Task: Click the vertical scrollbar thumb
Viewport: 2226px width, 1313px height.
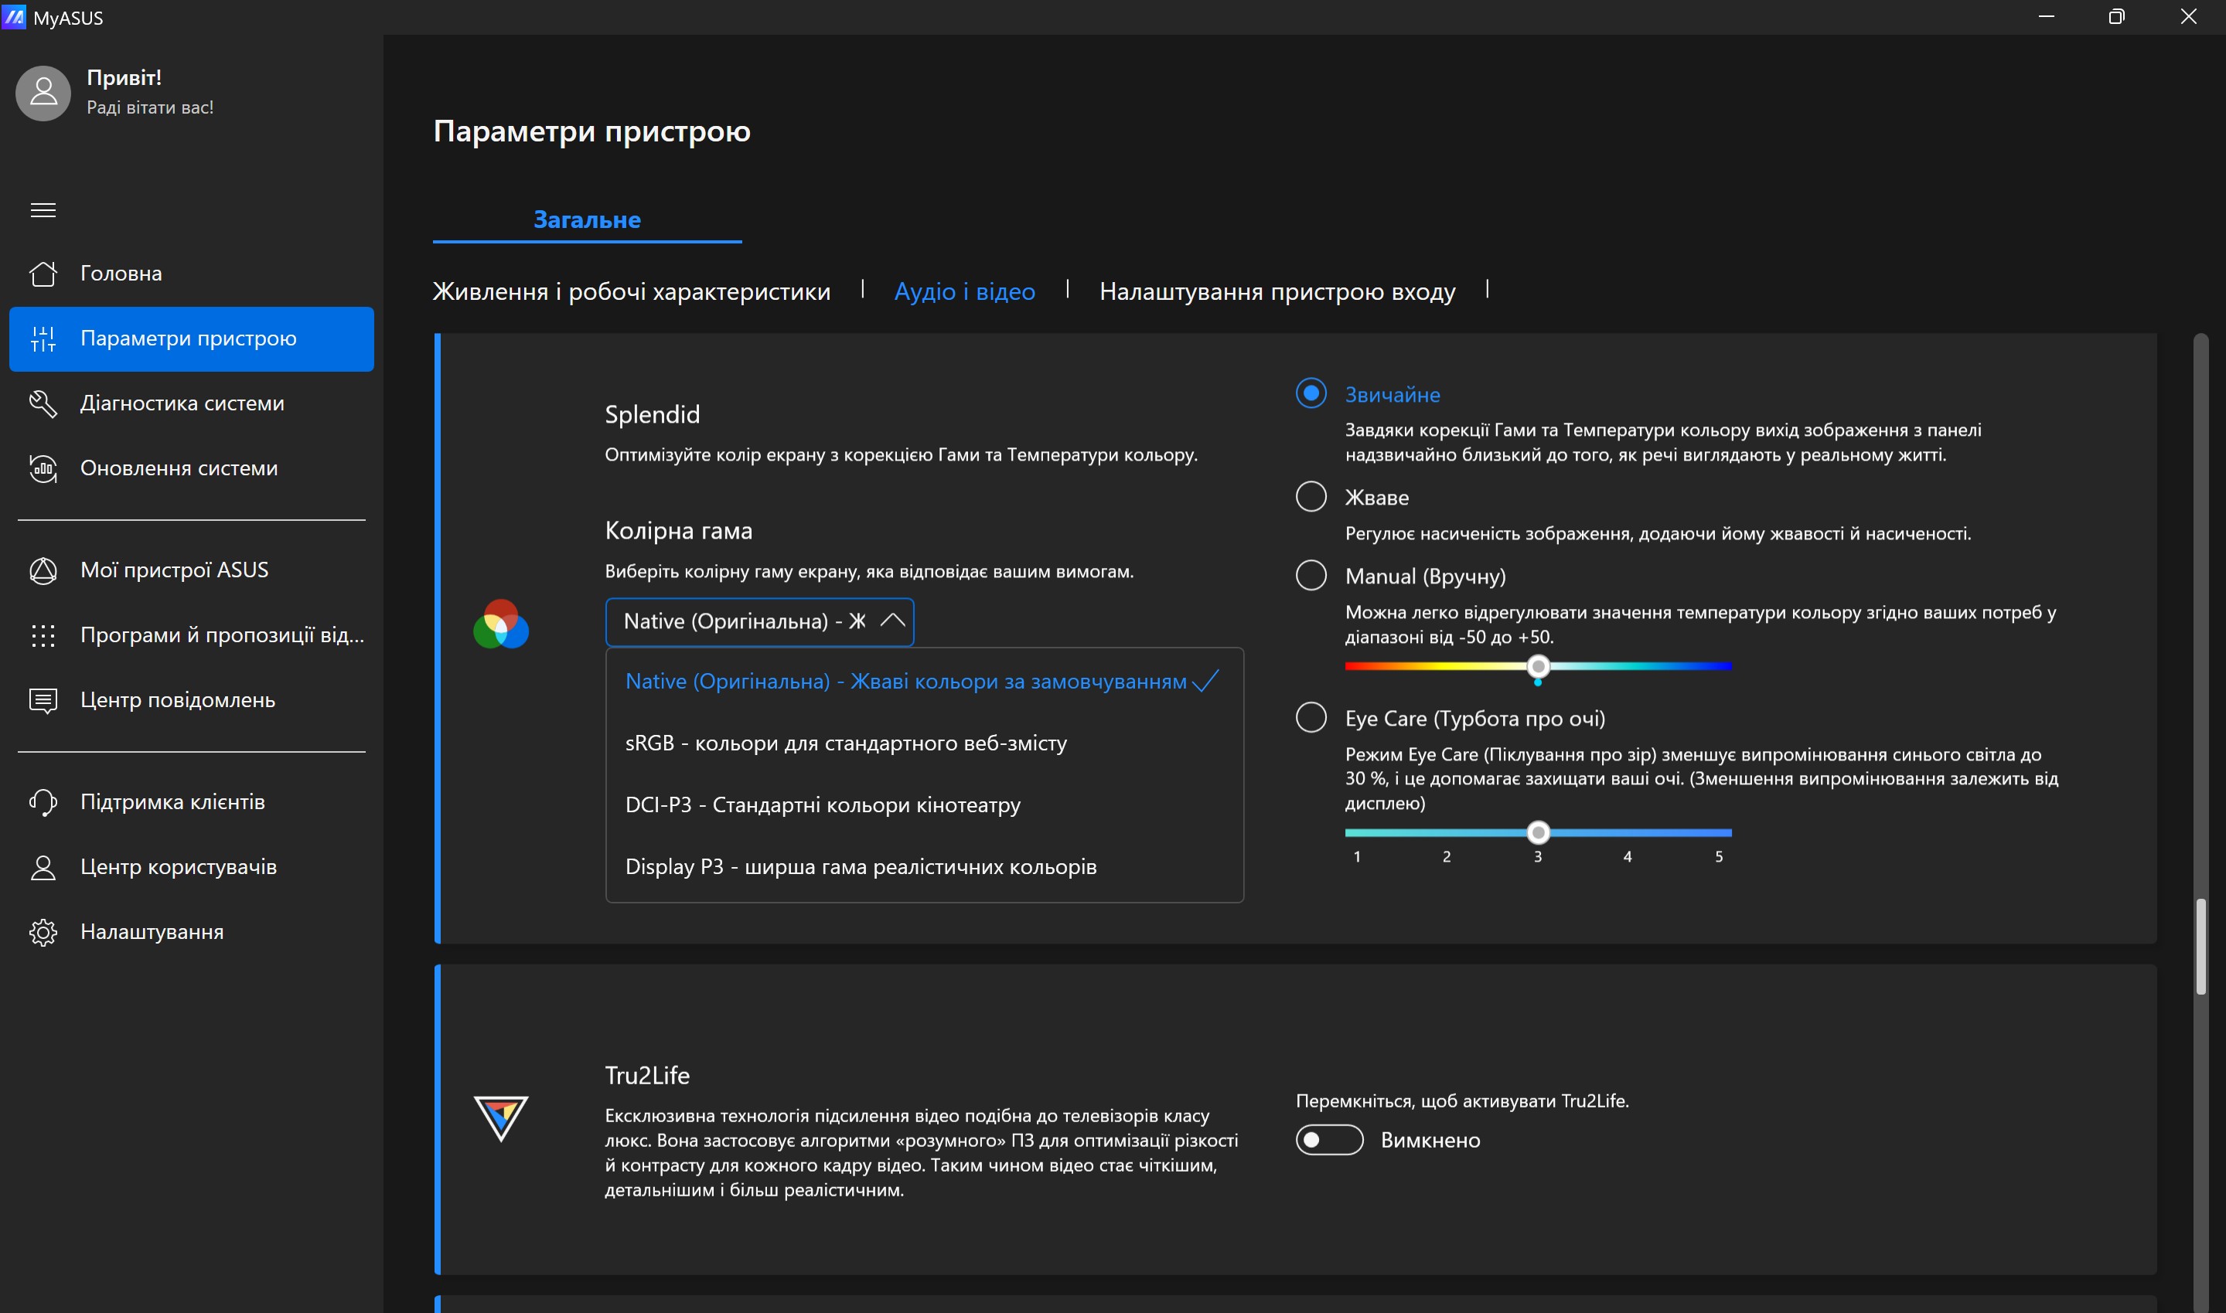Action: click(2200, 947)
